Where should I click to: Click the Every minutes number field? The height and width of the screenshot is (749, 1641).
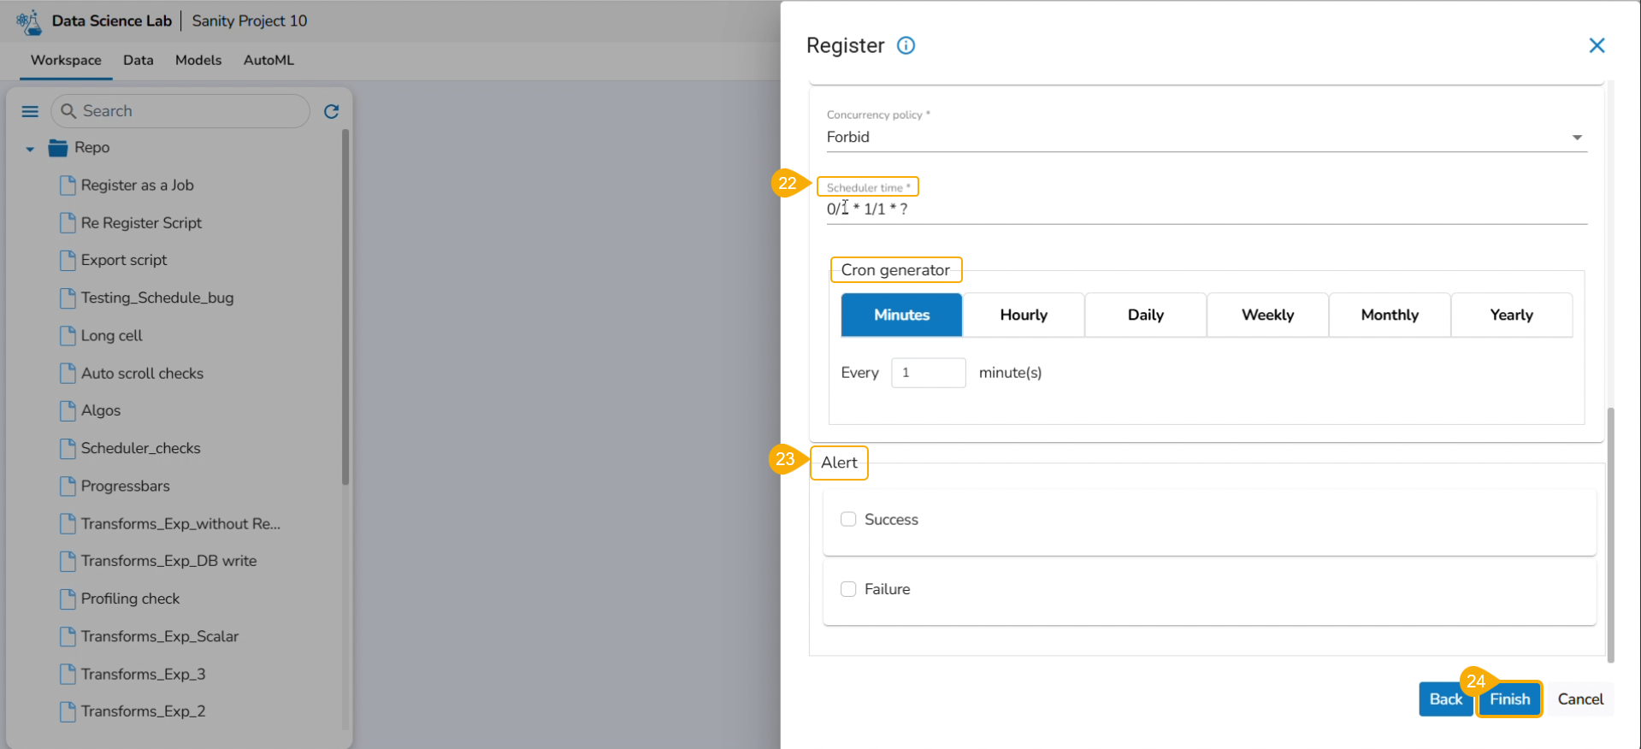[x=928, y=373]
